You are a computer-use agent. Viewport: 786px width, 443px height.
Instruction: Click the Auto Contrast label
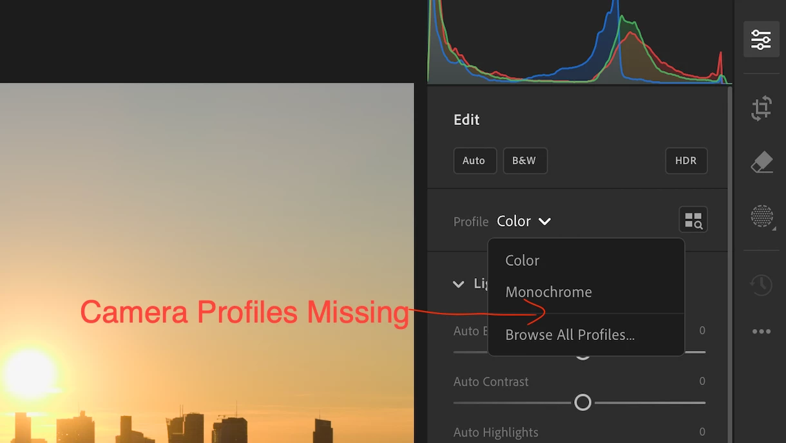coord(491,382)
